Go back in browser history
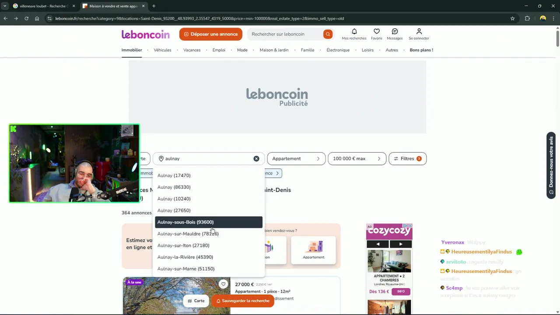560x315 pixels. [5, 18]
